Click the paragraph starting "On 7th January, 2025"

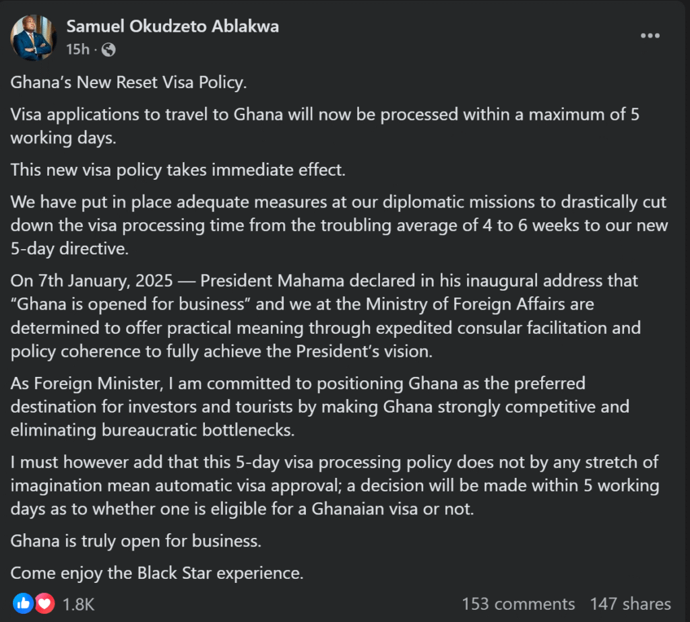324,314
